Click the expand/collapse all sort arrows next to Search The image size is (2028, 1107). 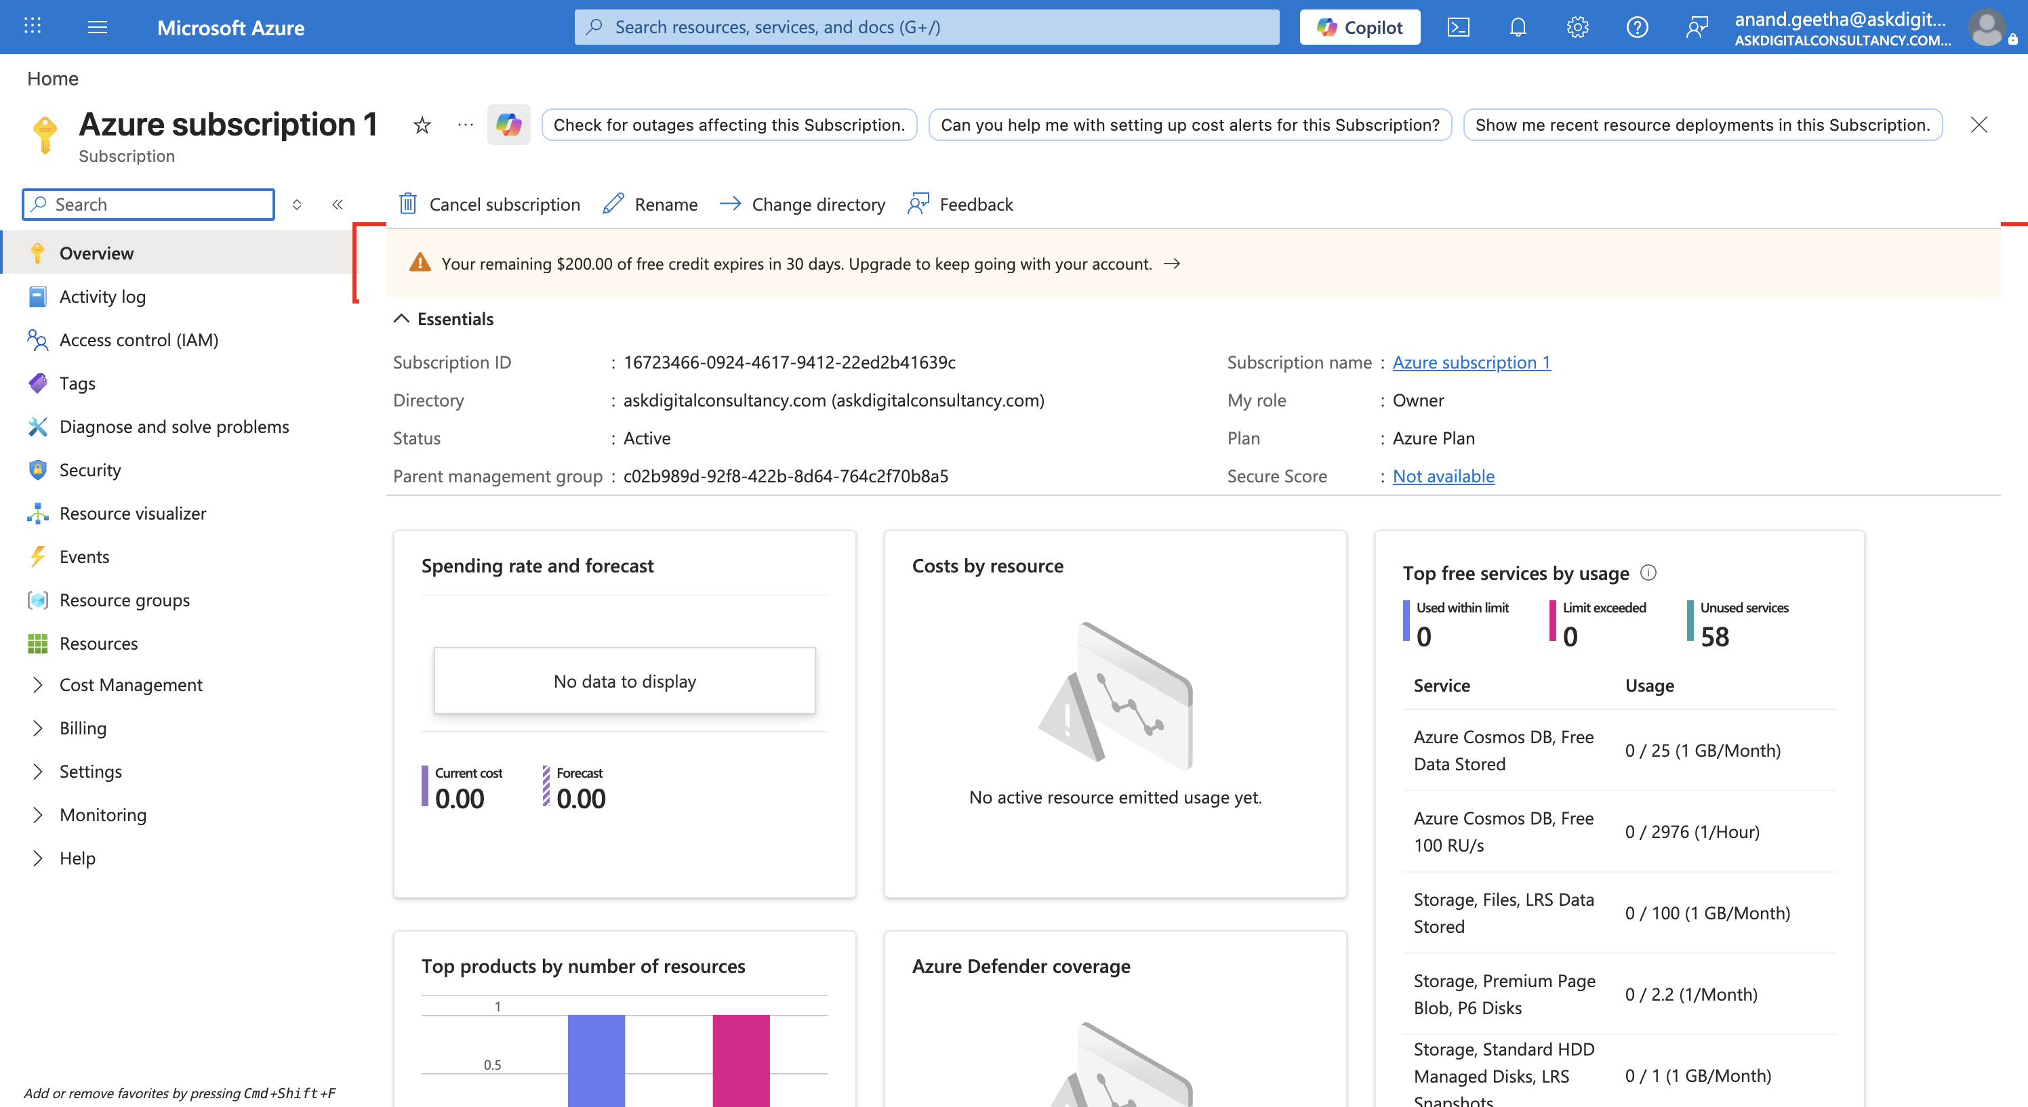click(x=297, y=205)
